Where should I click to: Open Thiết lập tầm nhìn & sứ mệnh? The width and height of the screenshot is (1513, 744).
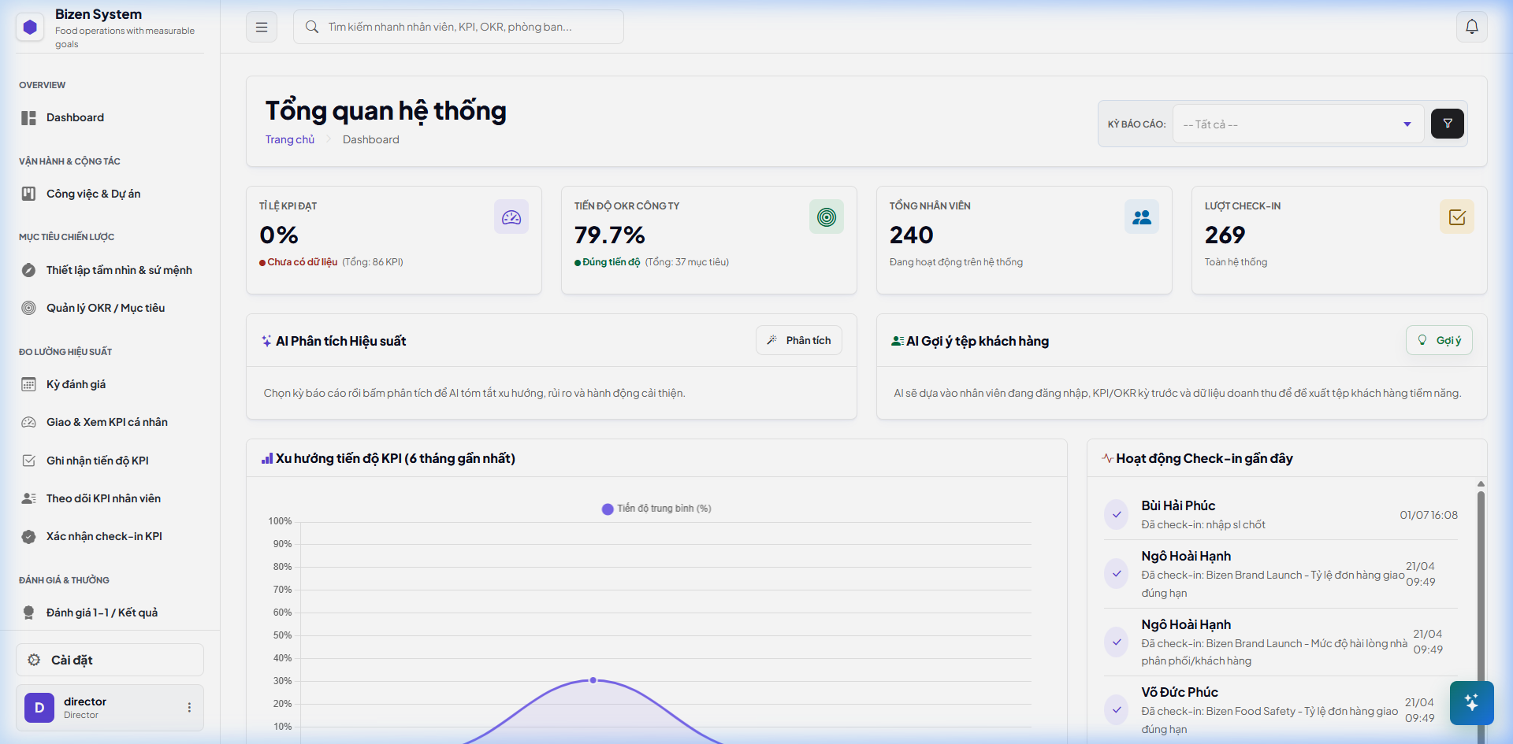[x=110, y=270]
